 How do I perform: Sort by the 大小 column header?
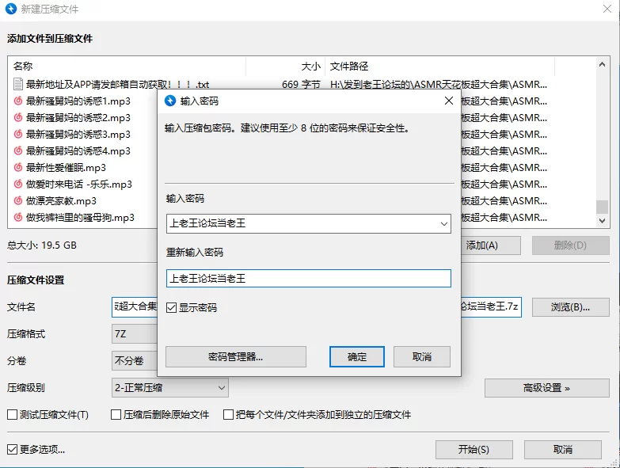tap(286, 66)
